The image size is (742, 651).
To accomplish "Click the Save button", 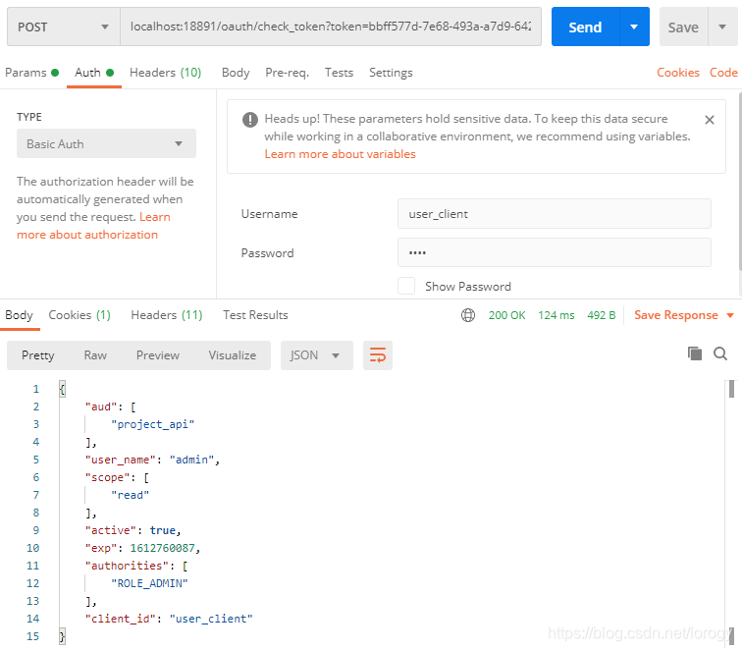I will click(x=683, y=27).
